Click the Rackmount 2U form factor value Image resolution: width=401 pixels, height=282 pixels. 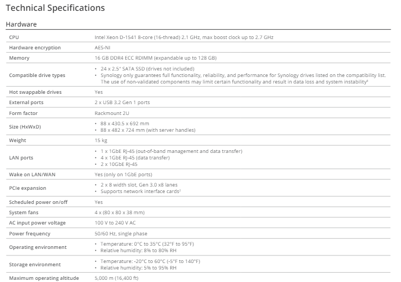(x=113, y=112)
